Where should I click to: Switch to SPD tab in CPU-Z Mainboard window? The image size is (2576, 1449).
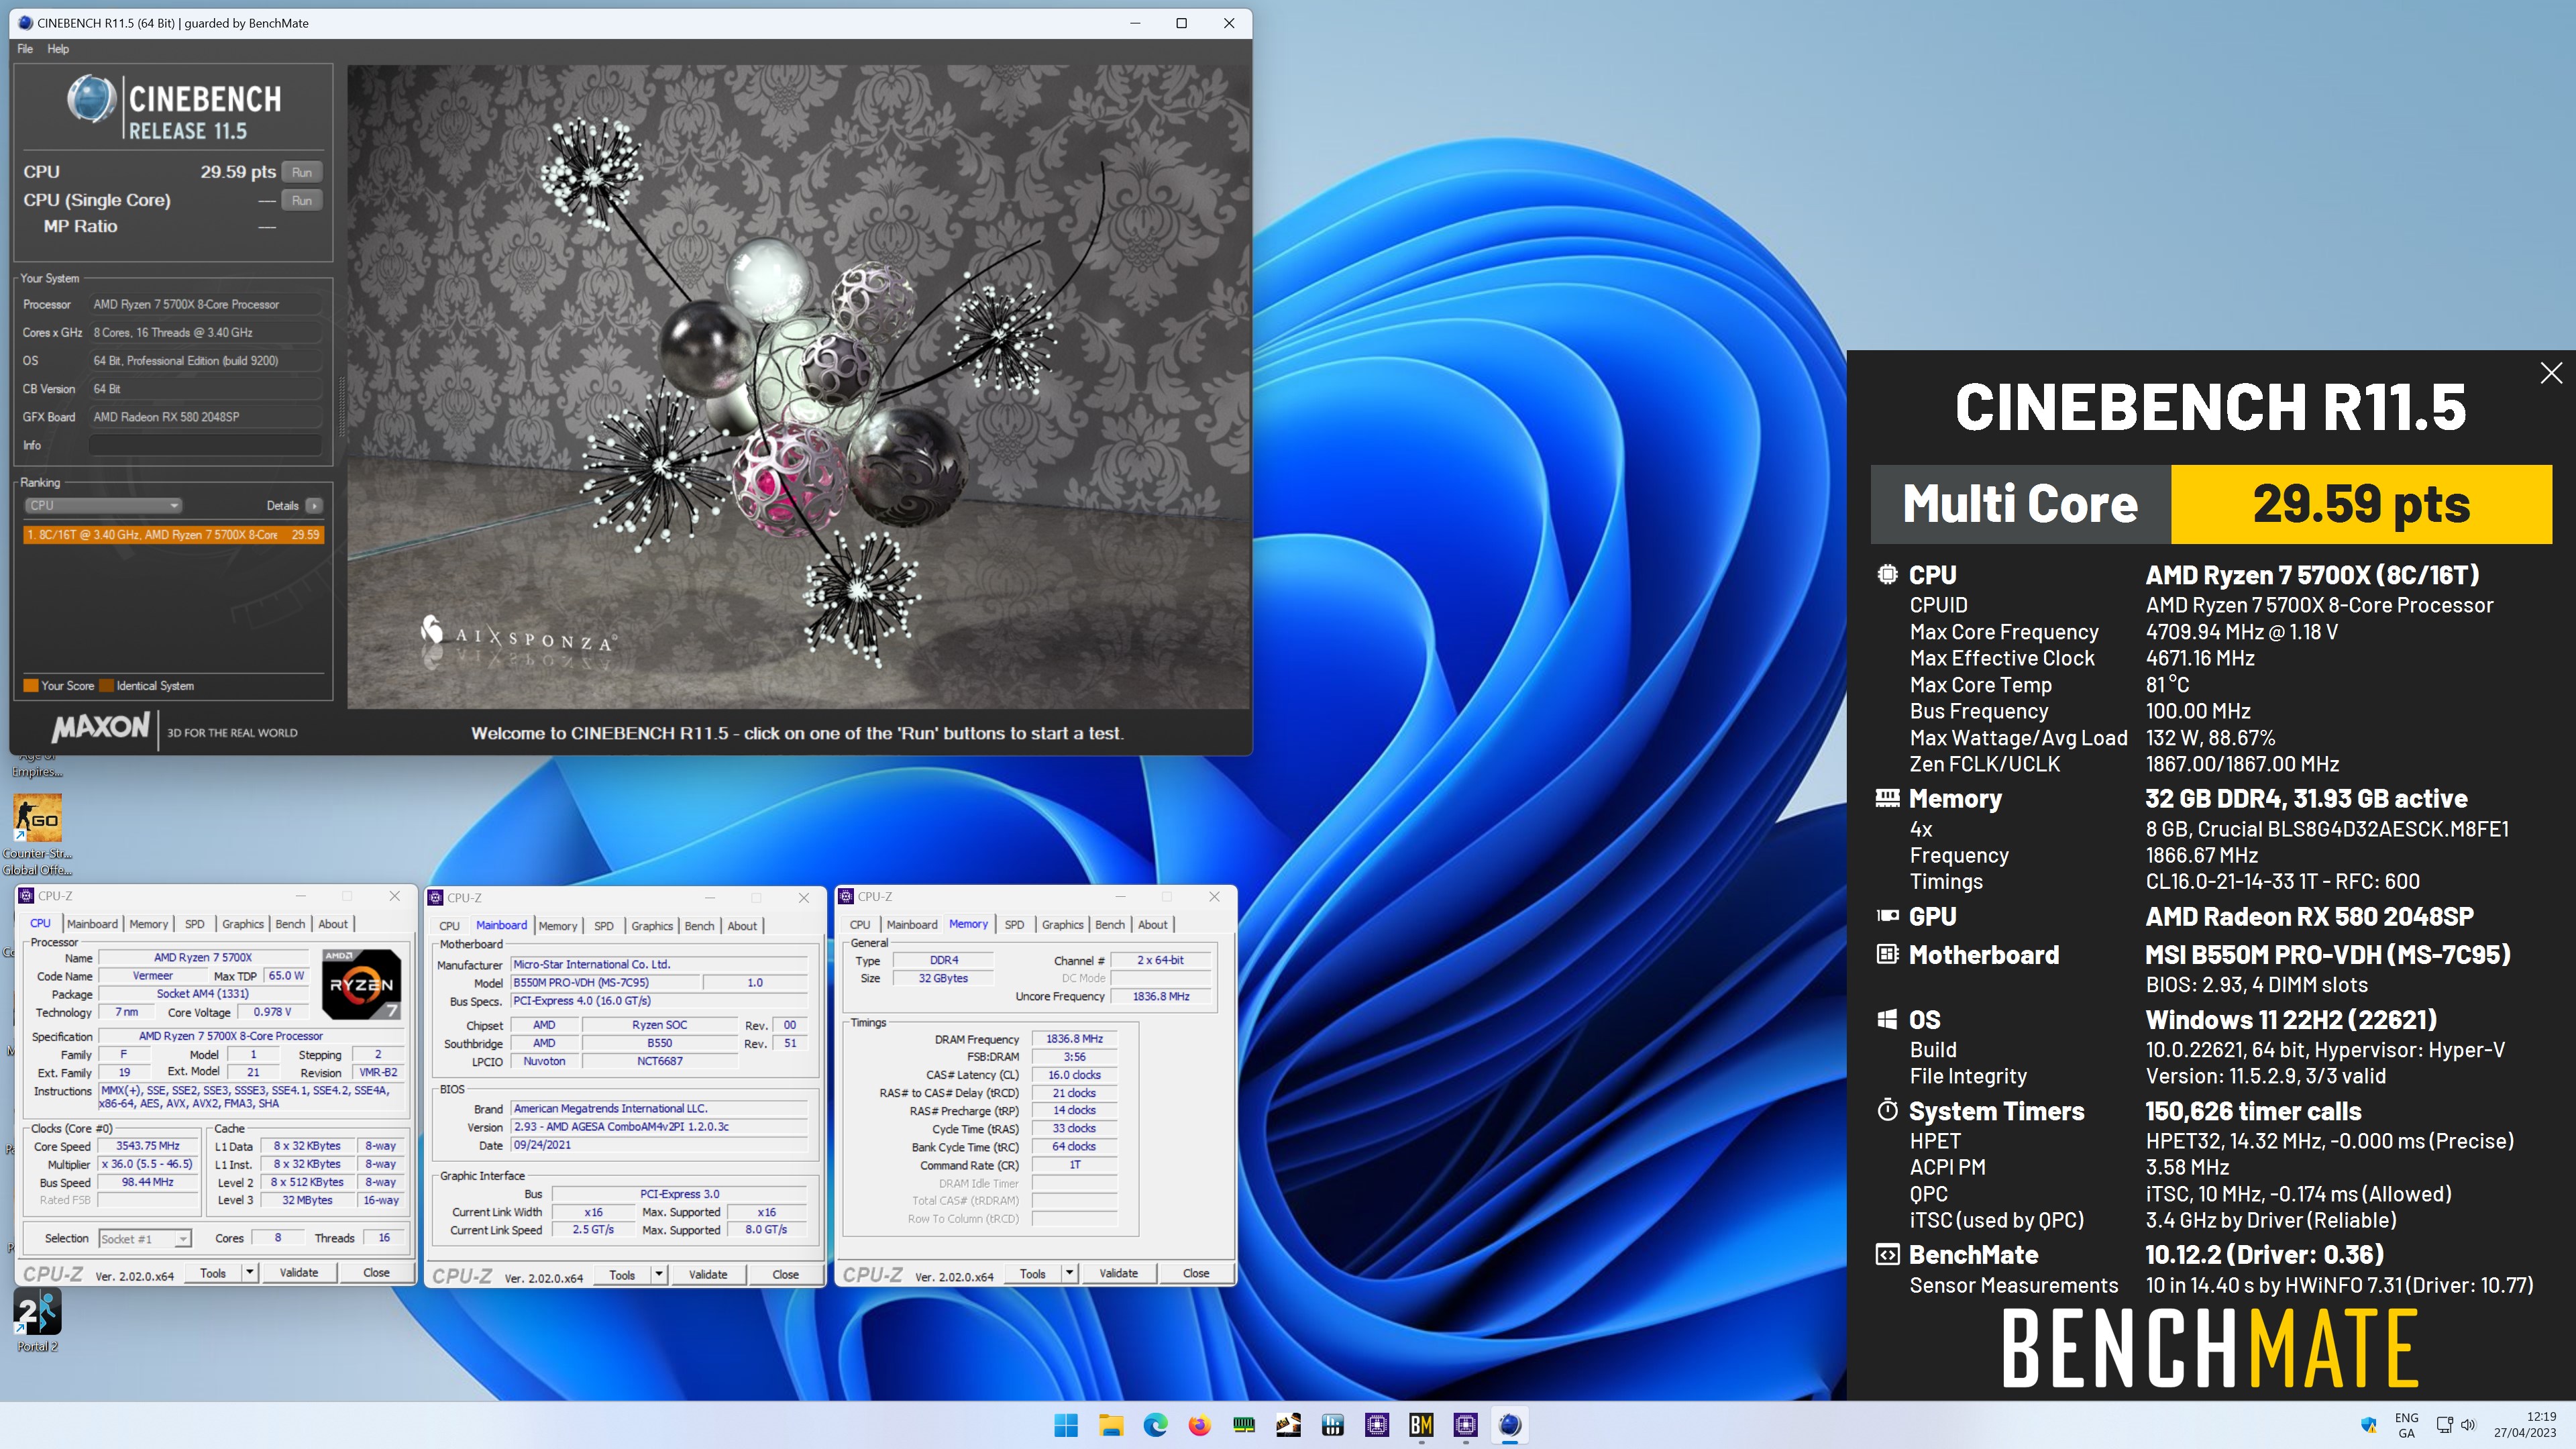pyautogui.click(x=604, y=926)
